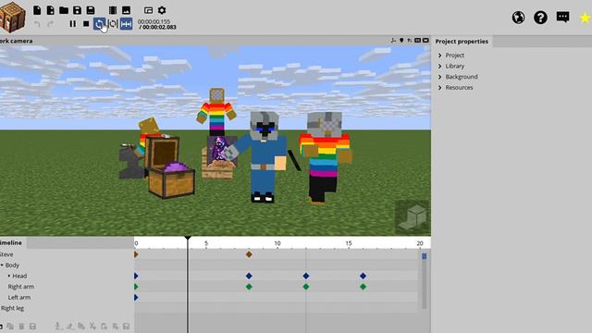Click the playback time readout
This screenshot has width=592, height=333.
156,24
